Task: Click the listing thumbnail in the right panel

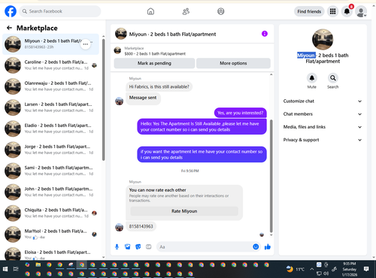Action: pyautogui.click(x=323, y=39)
